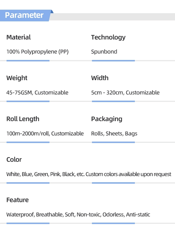Select the Feature heading
This screenshot has height=234, width=175.
tap(17, 200)
